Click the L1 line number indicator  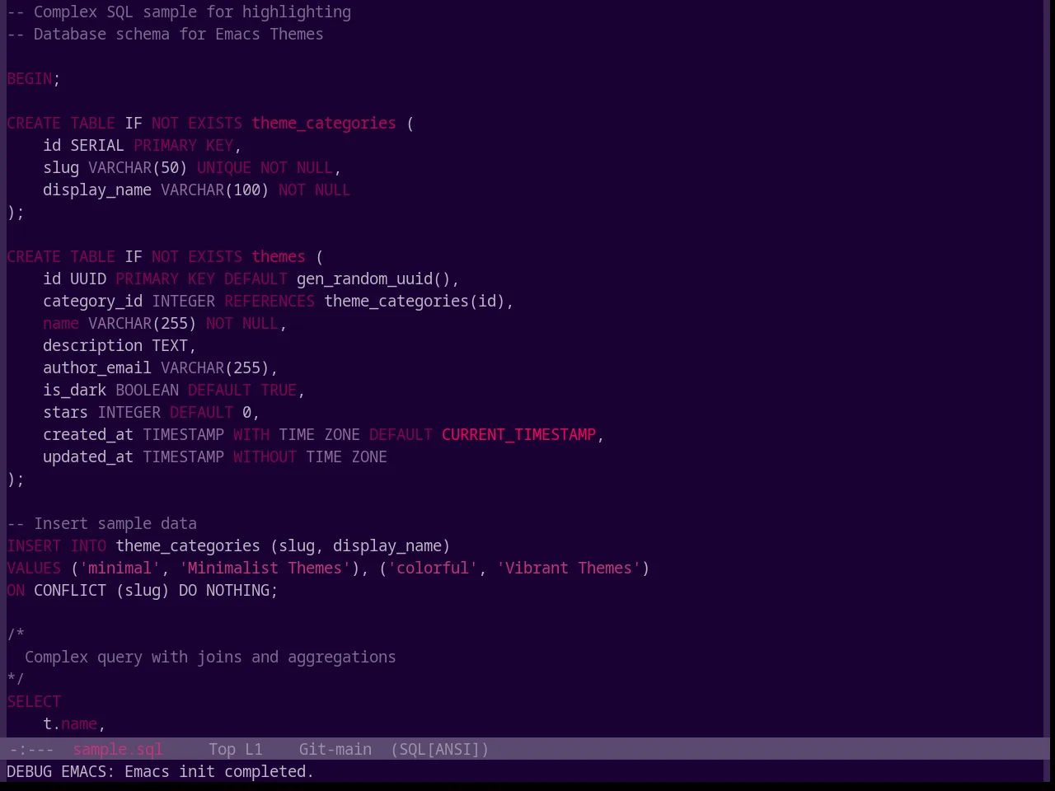tap(254, 750)
